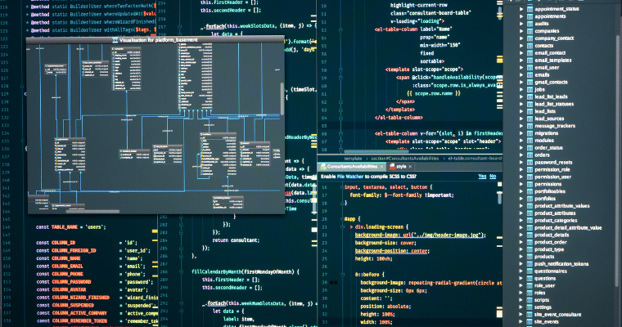
Task: Toggle fold marker at line 16 in style file
Action: pyautogui.click(x=341, y=187)
